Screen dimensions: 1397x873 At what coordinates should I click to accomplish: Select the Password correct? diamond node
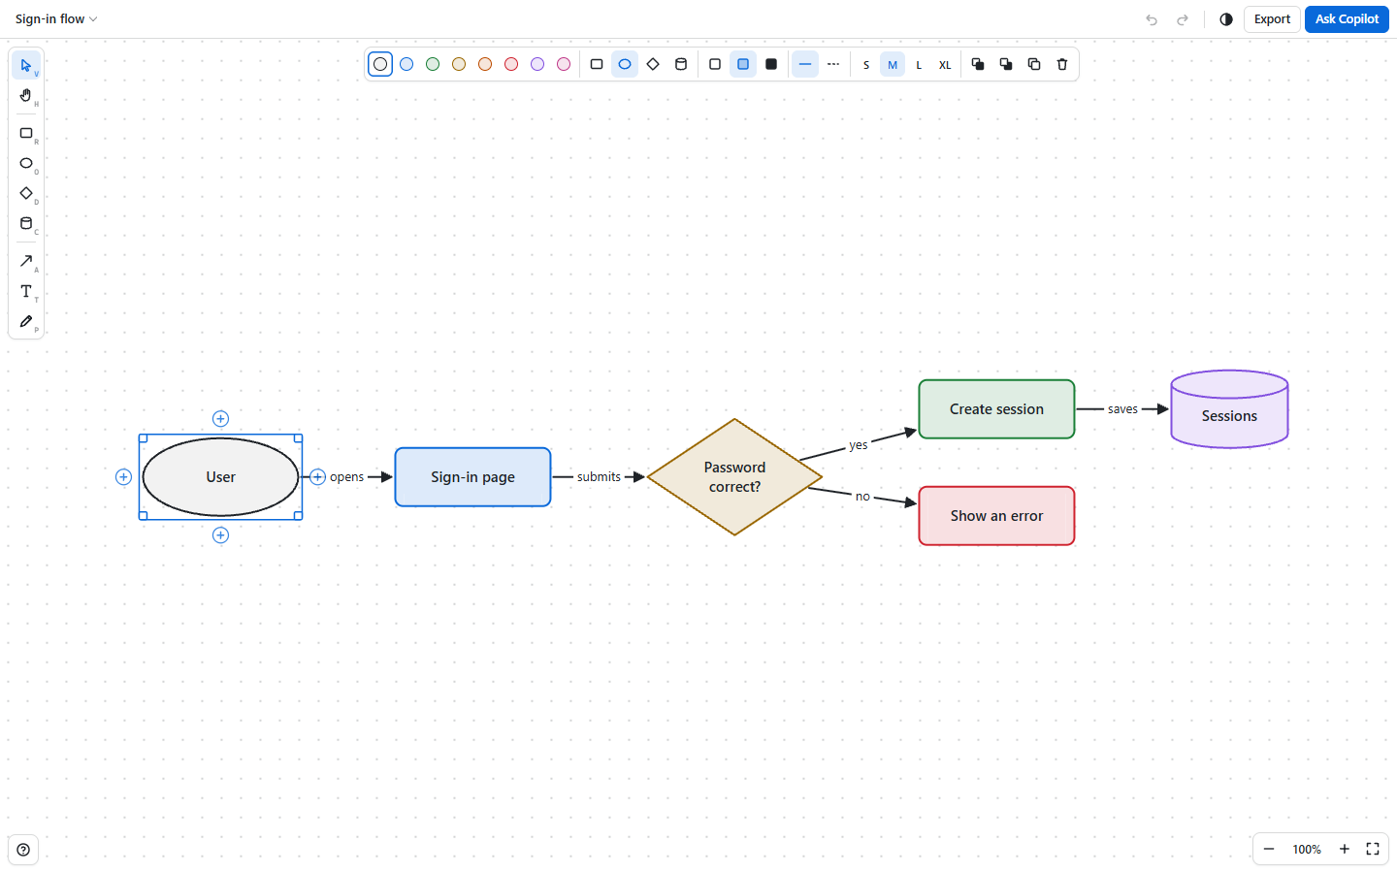click(x=734, y=477)
